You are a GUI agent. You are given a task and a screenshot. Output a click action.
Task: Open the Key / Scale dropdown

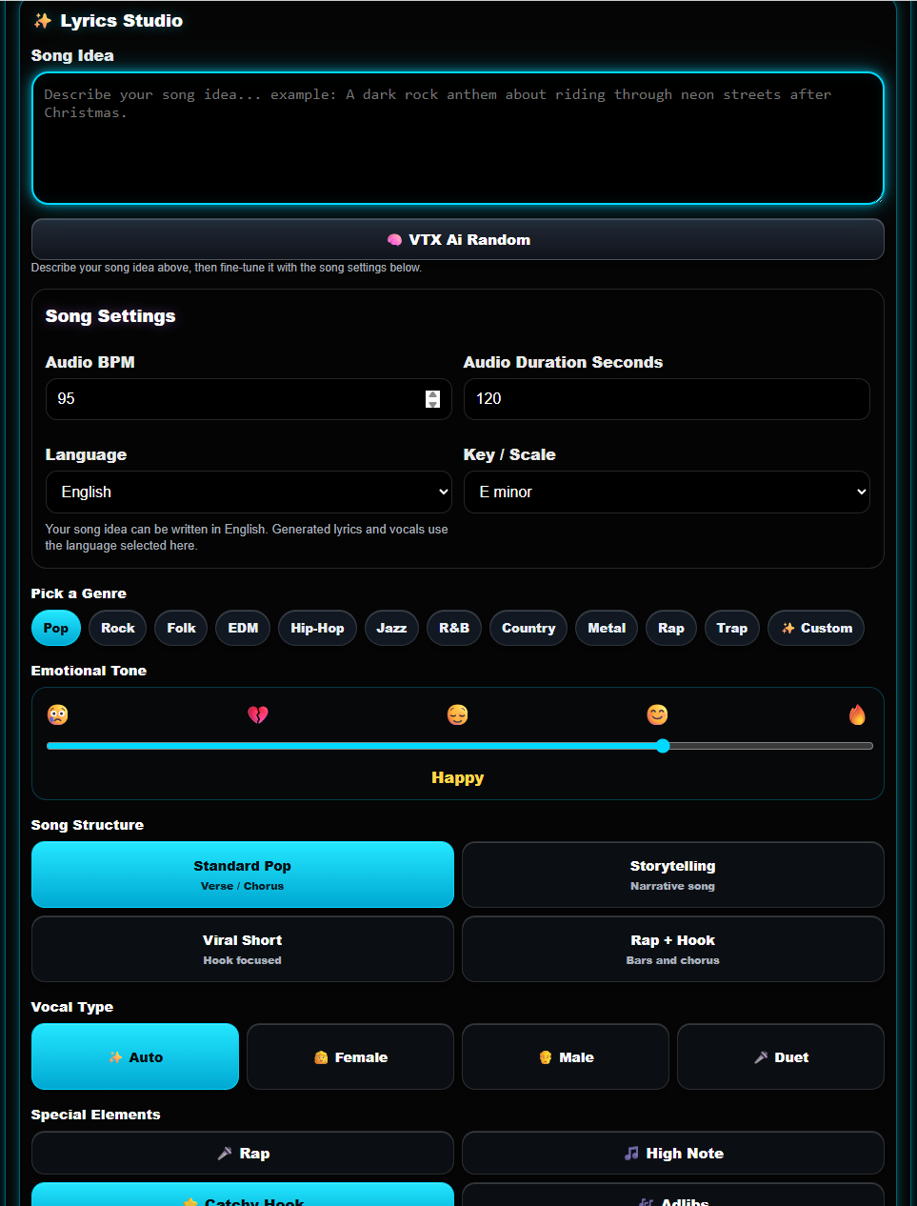[x=667, y=492]
